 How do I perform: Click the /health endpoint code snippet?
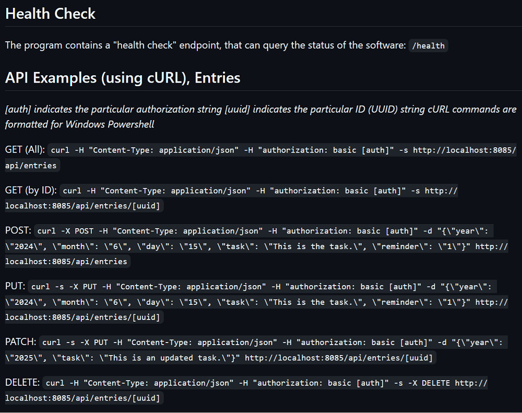coord(428,46)
